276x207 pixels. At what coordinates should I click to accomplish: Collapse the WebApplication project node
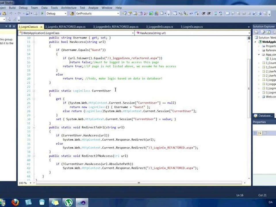[x=255, y=42]
